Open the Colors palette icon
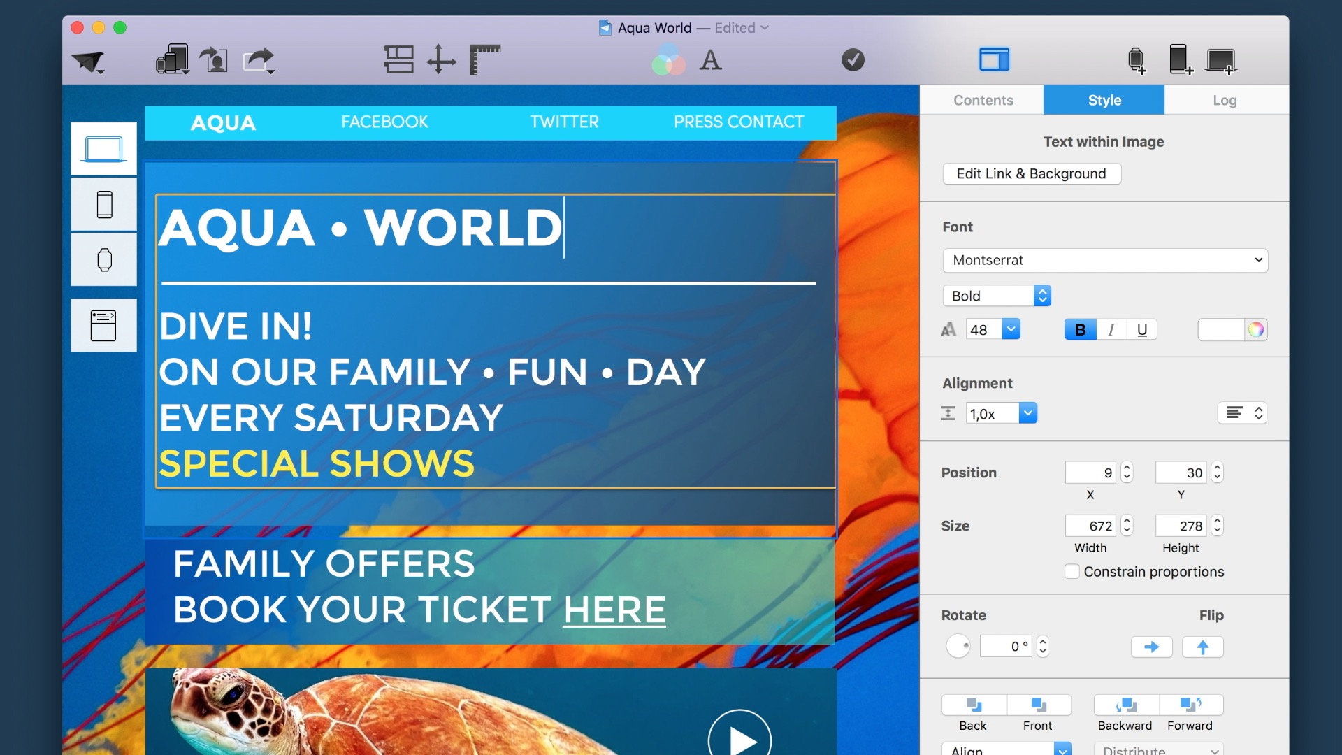Screen dimensions: 1342x755 (x=668, y=59)
